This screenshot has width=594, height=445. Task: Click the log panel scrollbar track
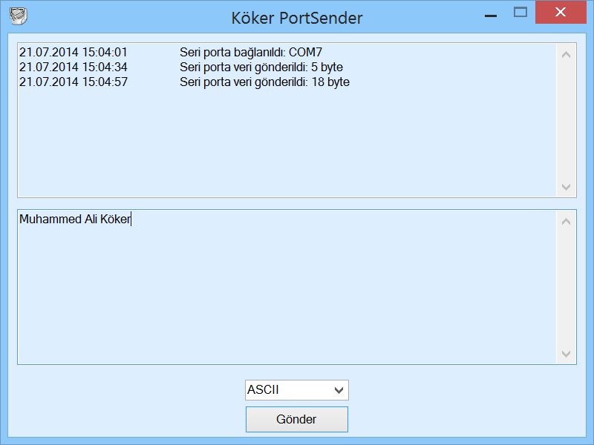click(566, 119)
